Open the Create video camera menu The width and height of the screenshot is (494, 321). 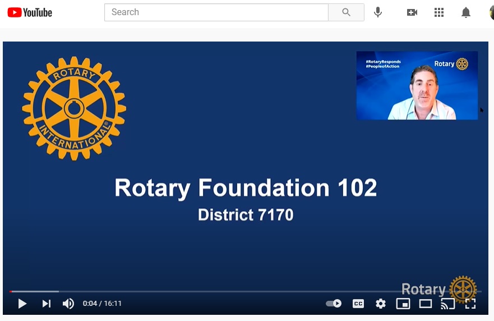[x=412, y=12]
